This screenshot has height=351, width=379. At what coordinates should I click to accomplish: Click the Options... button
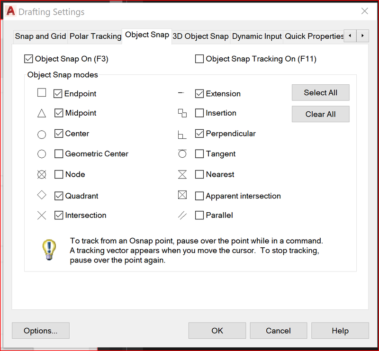[41, 331]
